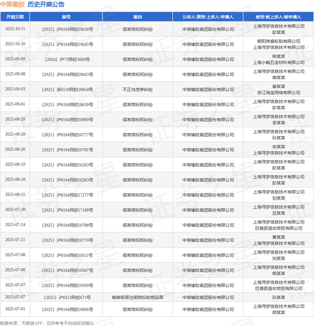The width and height of the screenshot is (314, 326).
Task: Select case number (2025)沪0104民初10896号
Action: (x=67, y=310)
